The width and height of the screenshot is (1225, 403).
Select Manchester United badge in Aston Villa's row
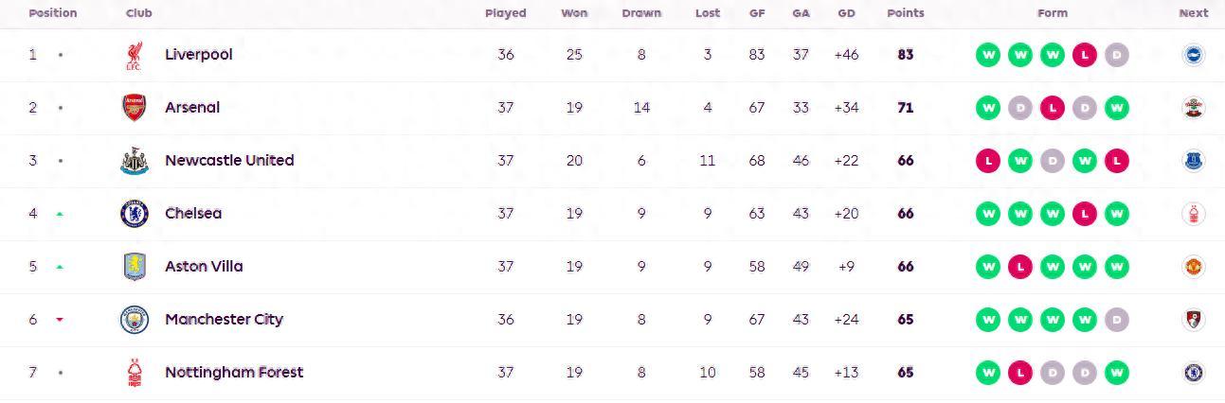click(x=1194, y=267)
